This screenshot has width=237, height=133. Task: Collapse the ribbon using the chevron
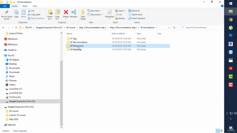coord(218,6)
